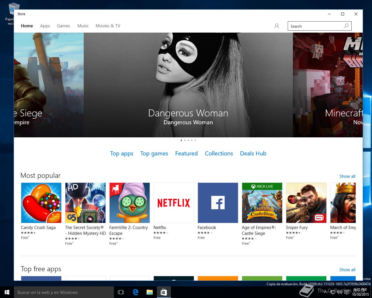
Task: Open the Dangerous Woman featured banner
Action: (188, 85)
